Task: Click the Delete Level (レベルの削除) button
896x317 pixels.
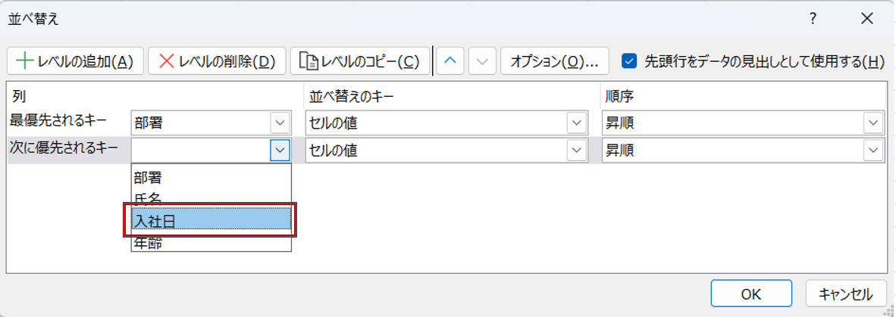Action: (x=217, y=61)
